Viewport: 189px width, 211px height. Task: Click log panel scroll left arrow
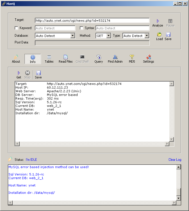(10, 203)
